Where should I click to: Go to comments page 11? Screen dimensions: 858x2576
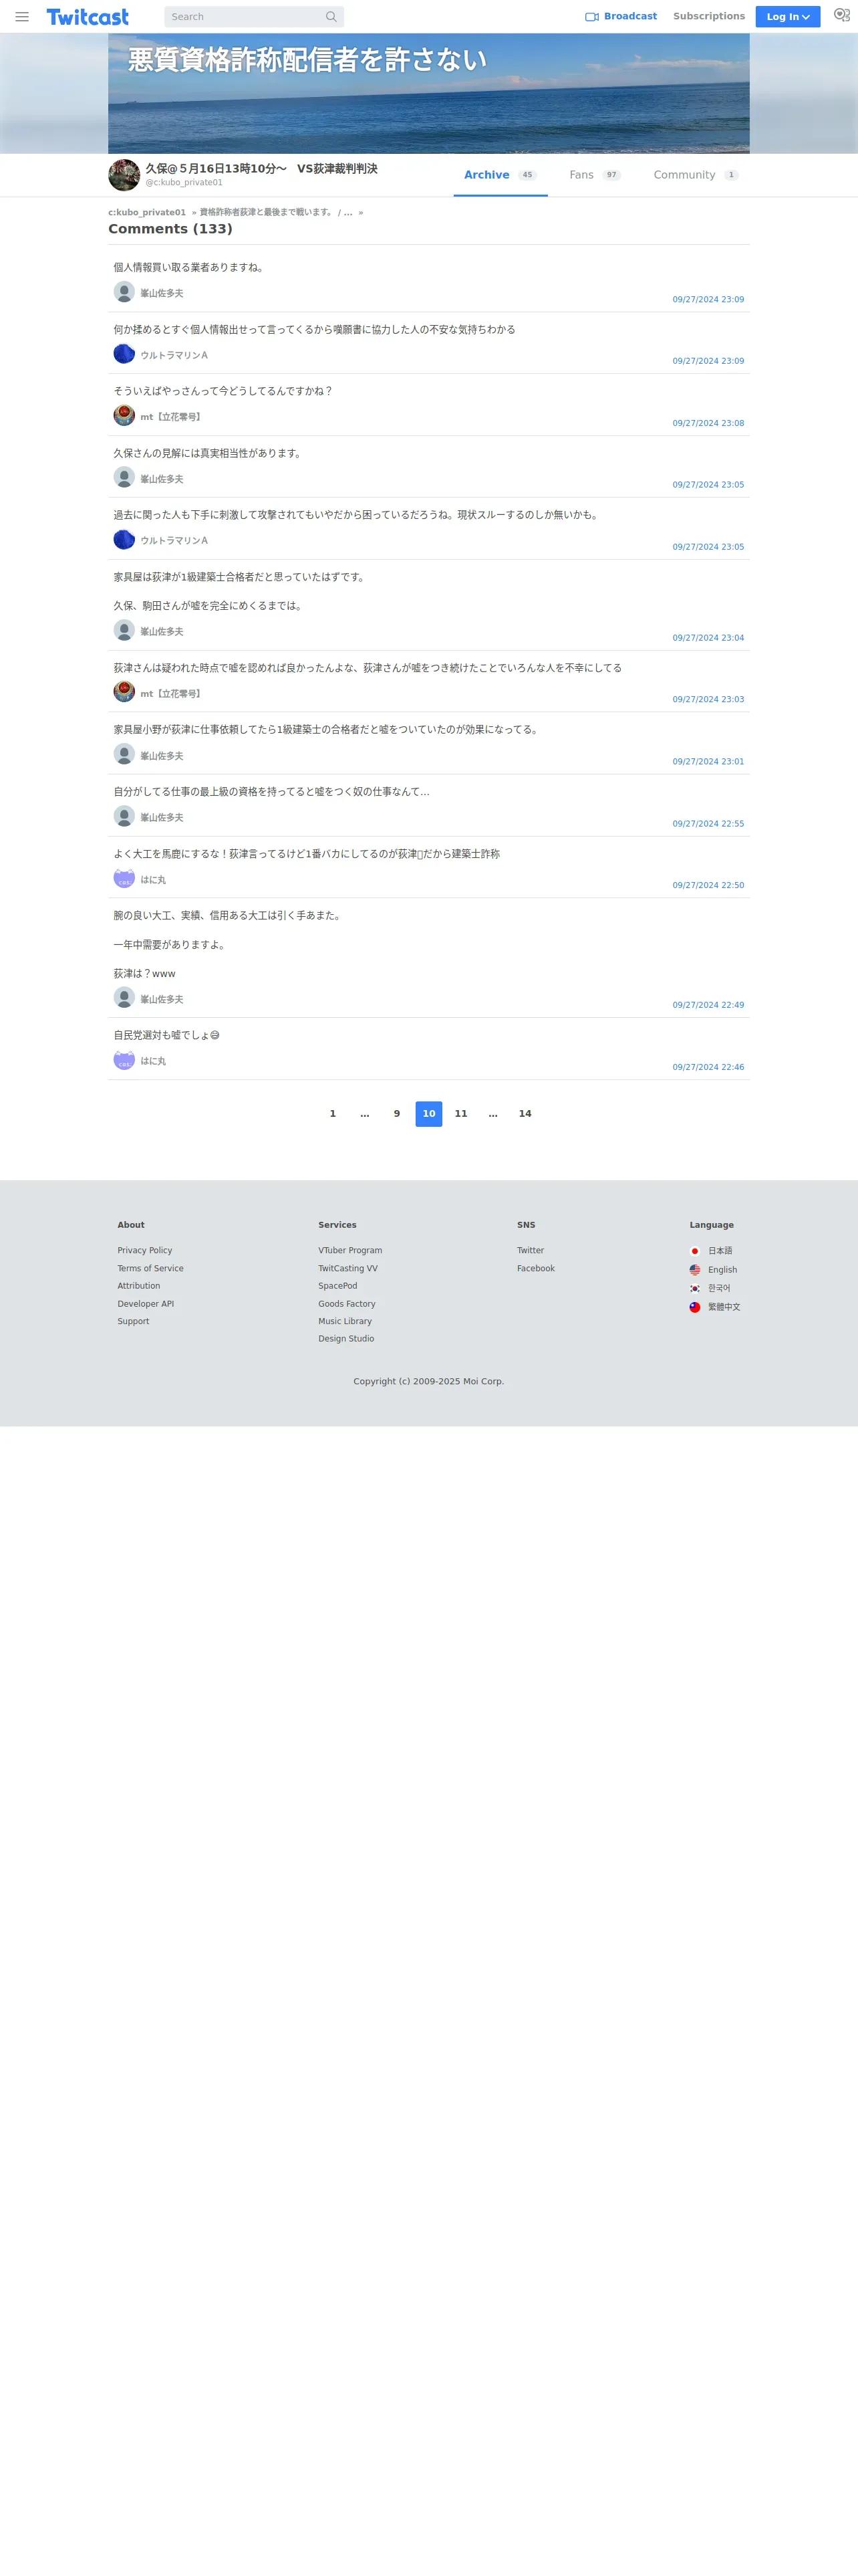(460, 1114)
